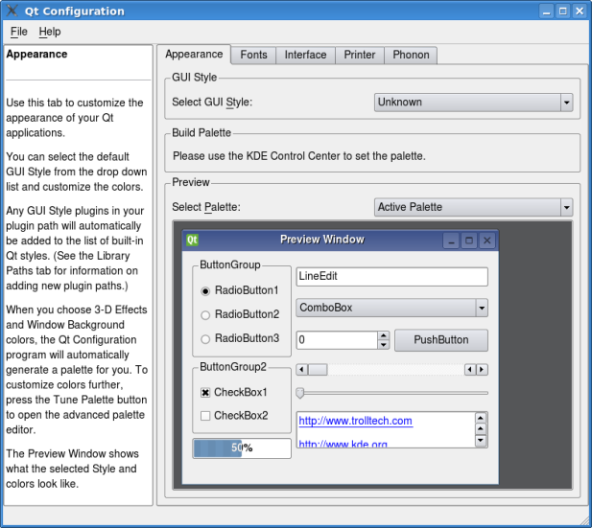
Task: Enable CheckBox2
Action: tap(205, 415)
